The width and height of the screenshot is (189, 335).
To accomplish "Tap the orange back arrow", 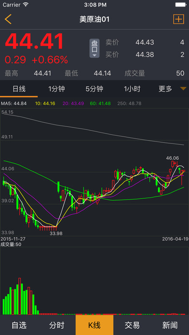I will tap(8, 19).
